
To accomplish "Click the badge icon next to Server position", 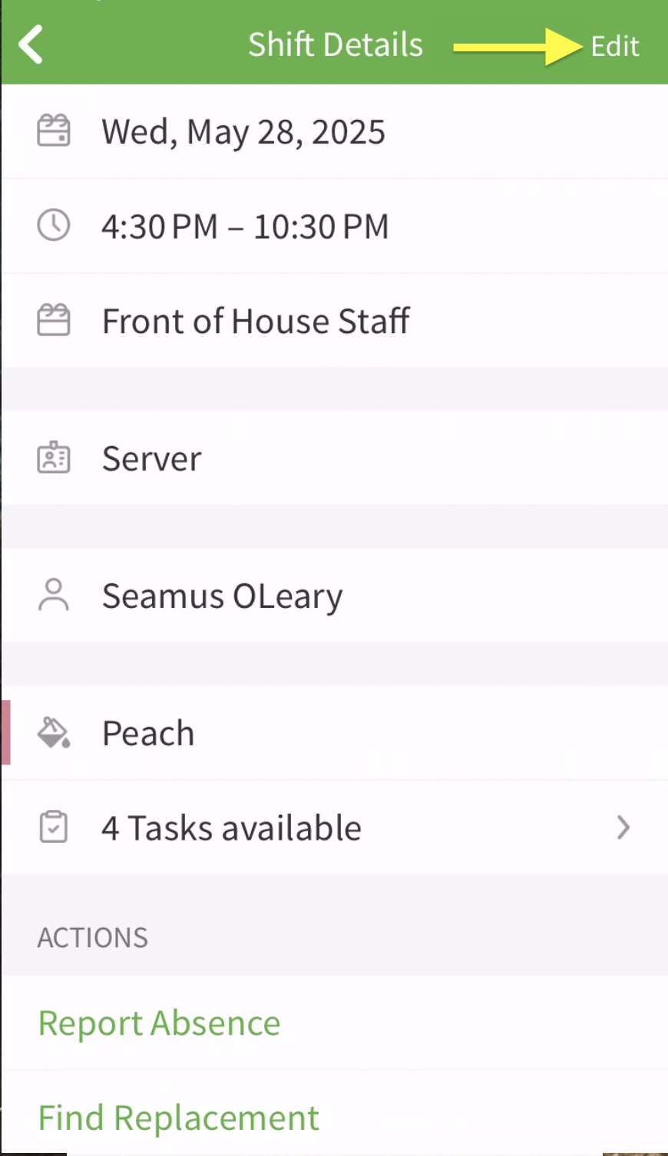I will point(53,457).
